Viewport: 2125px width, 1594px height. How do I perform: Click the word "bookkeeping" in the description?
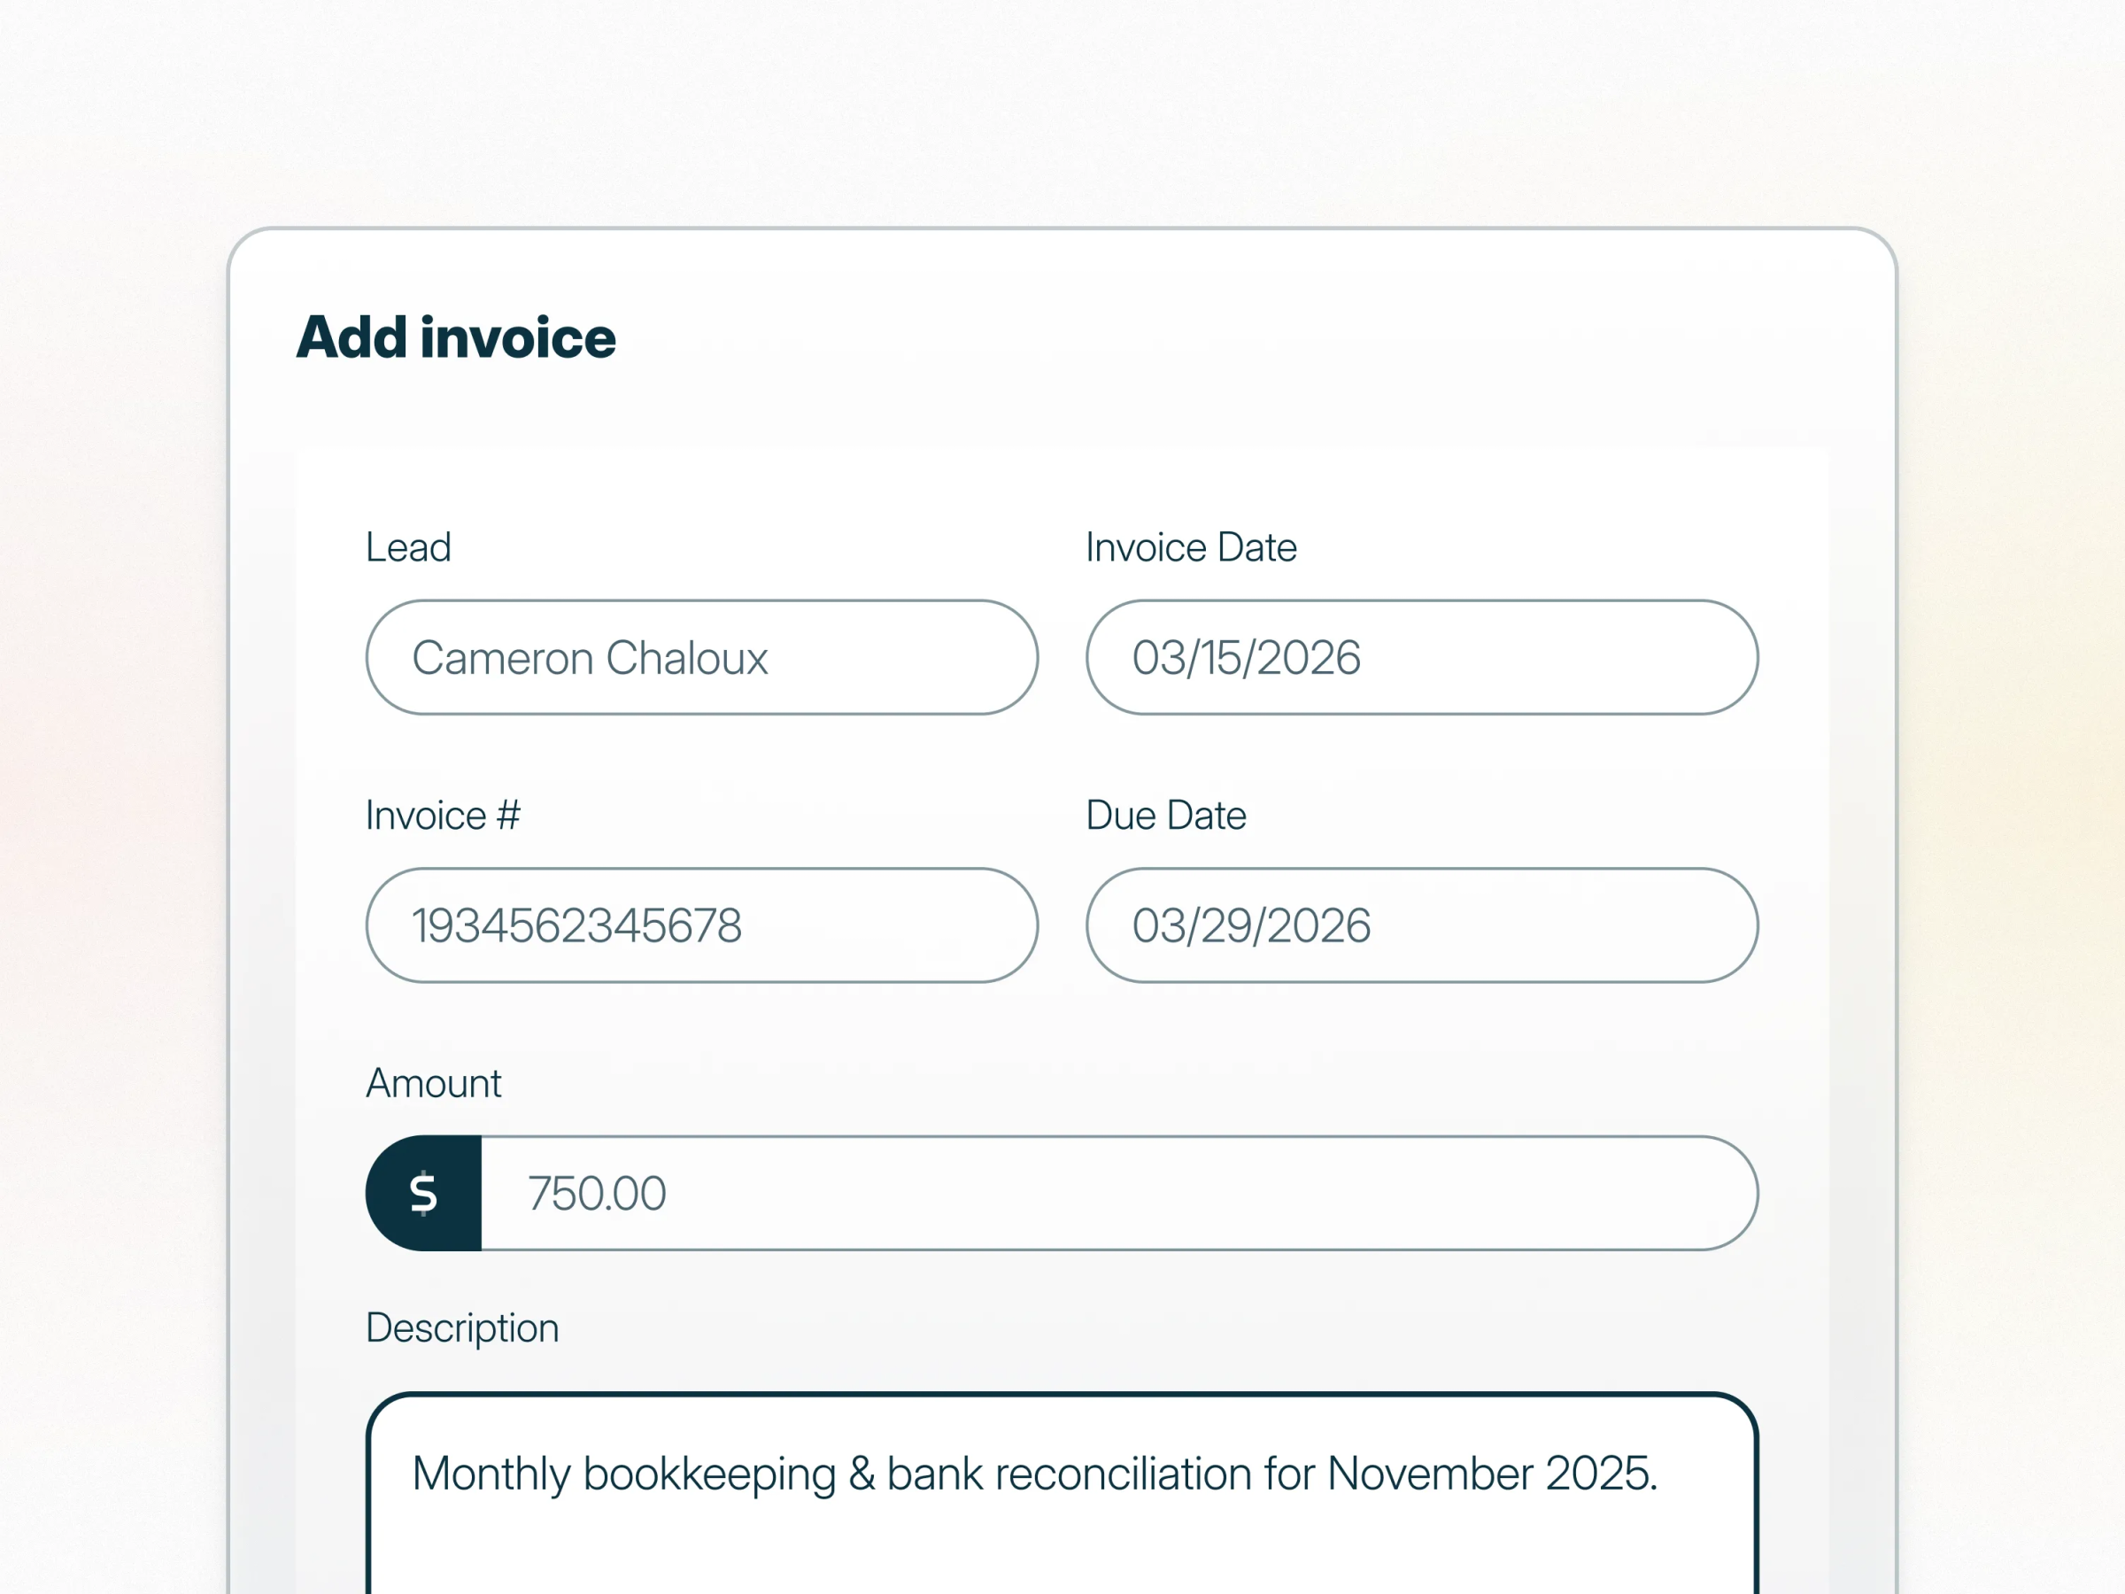[710, 1474]
